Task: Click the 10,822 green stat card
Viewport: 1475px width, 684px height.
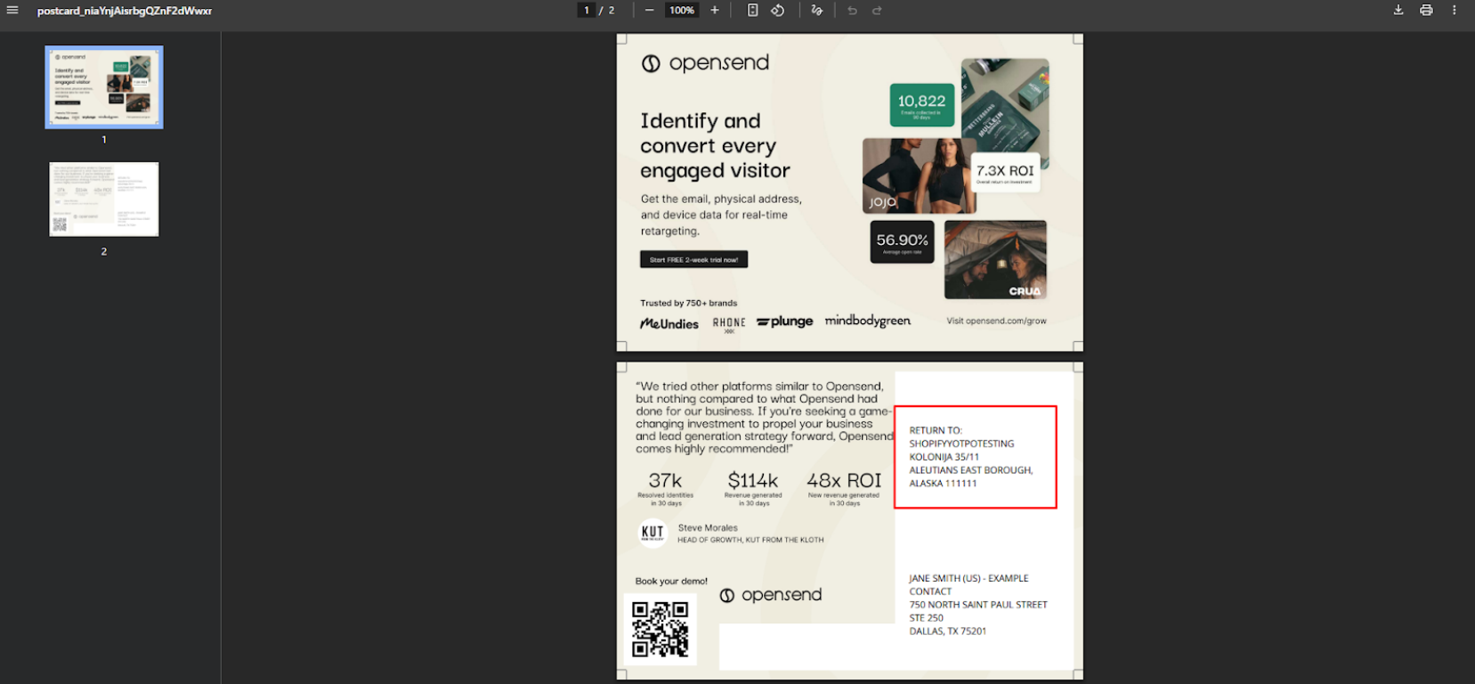Action: pos(922,105)
